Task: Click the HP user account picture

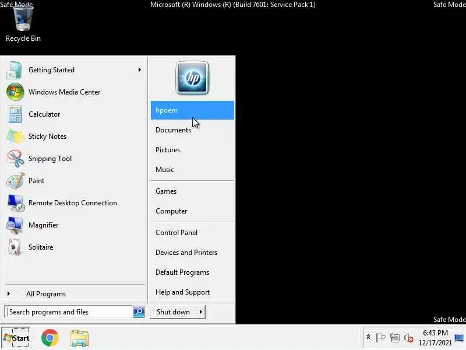Action: [x=192, y=78]
